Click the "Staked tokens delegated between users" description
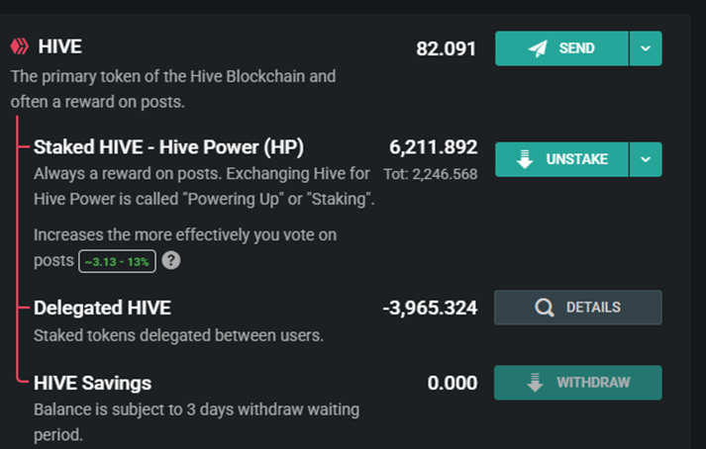 178,335
